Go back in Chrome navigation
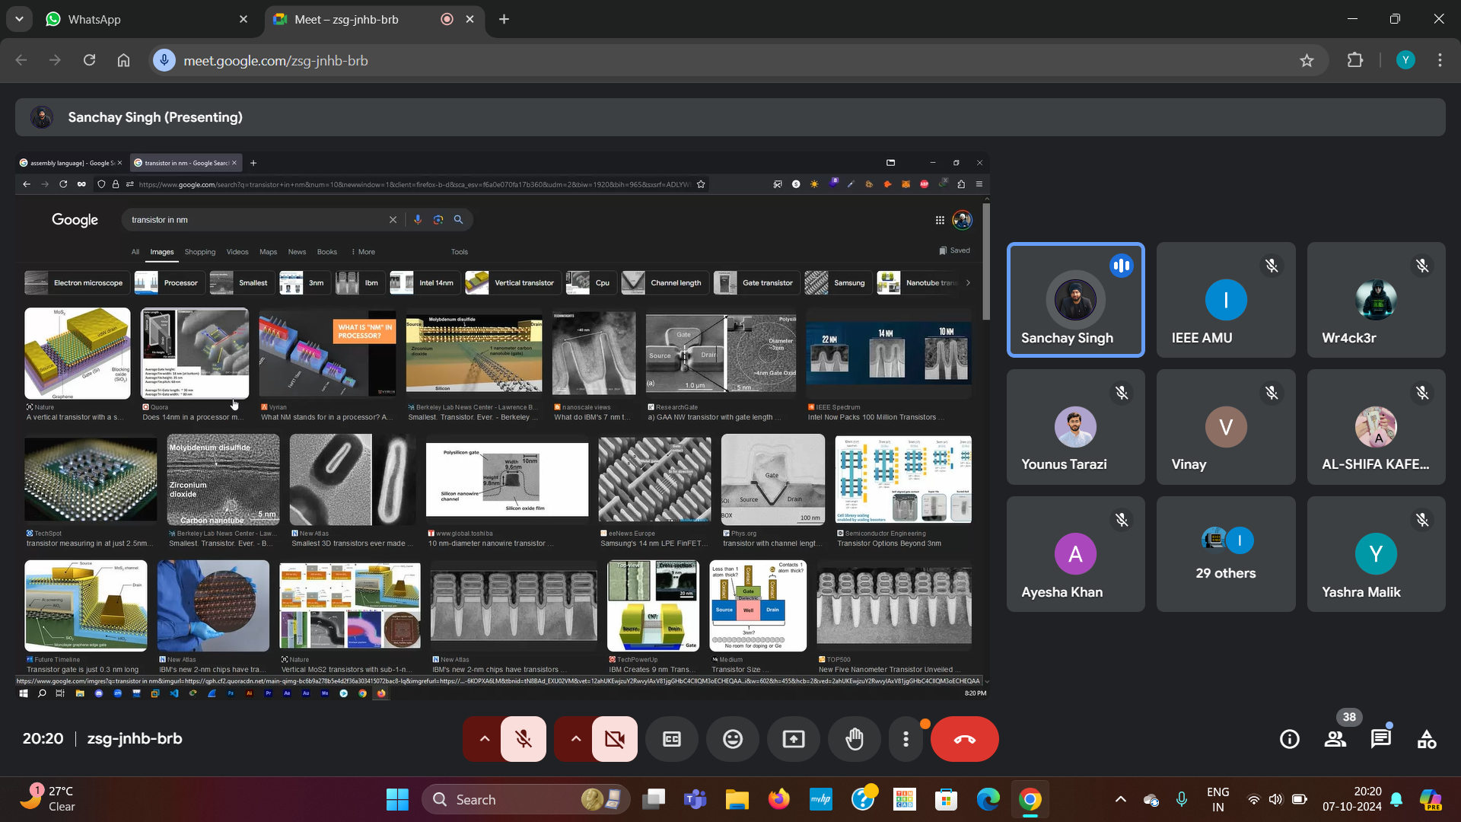 tap(21, 60)
